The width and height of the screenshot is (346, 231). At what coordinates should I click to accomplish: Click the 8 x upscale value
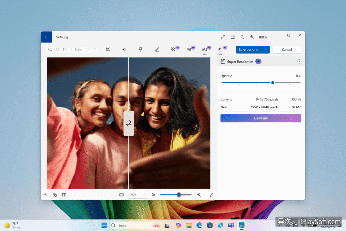[298, 76]
